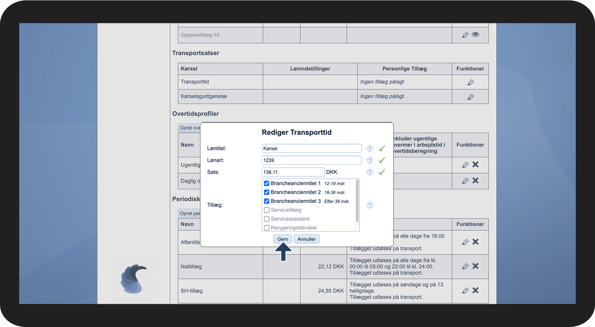Click Annuller to cancel editing
Screen dimensions: 595x327
click(306, 239)
